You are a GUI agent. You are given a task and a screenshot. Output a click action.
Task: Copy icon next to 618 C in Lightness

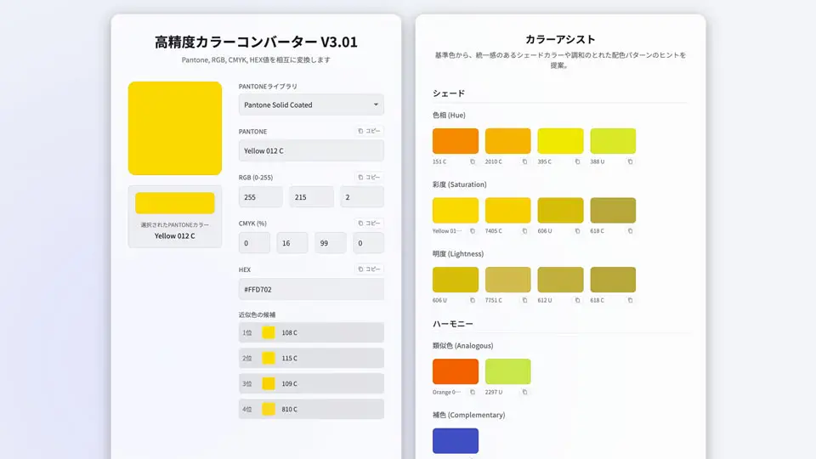tap(630, 300)
